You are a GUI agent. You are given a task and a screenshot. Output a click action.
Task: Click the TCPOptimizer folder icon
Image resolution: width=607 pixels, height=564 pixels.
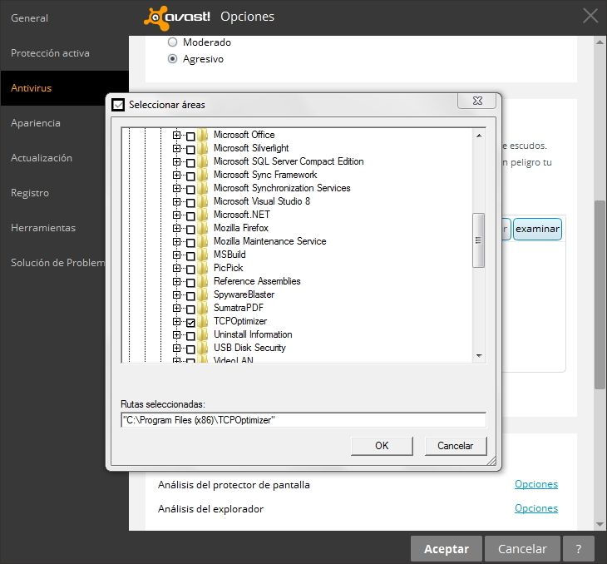(202, 321)
